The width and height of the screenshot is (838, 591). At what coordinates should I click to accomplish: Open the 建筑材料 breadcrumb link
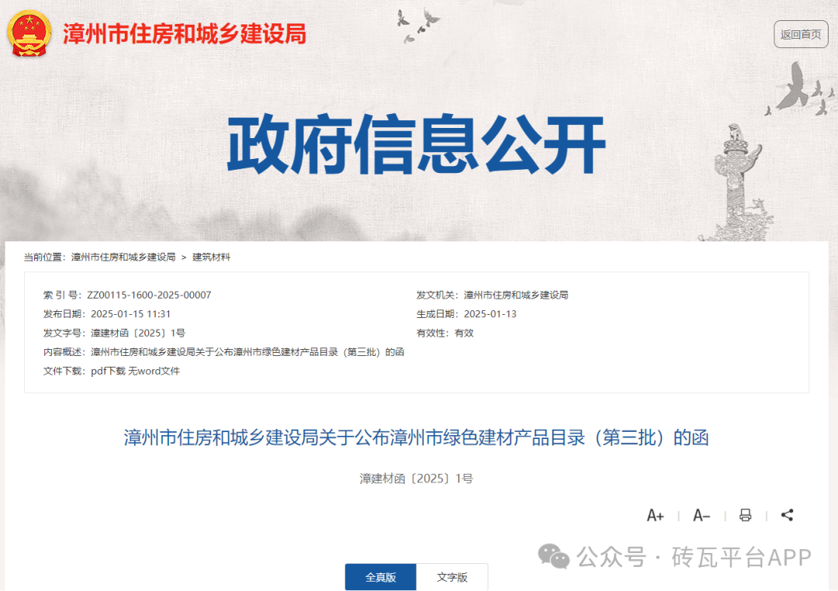pyautogui.click(x=211, y=257)
